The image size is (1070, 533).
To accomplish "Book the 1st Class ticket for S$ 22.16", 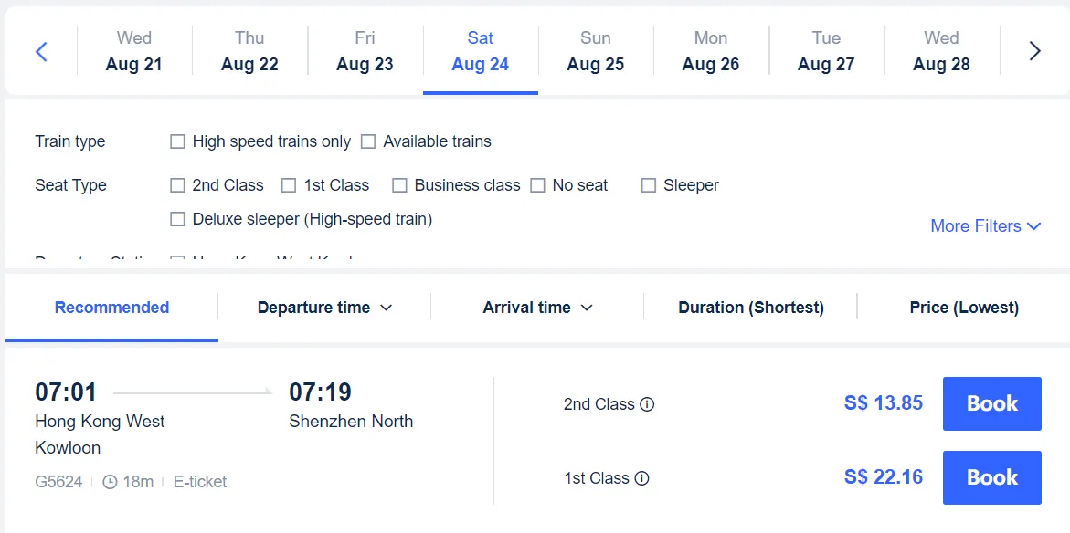I will (991, 477).
